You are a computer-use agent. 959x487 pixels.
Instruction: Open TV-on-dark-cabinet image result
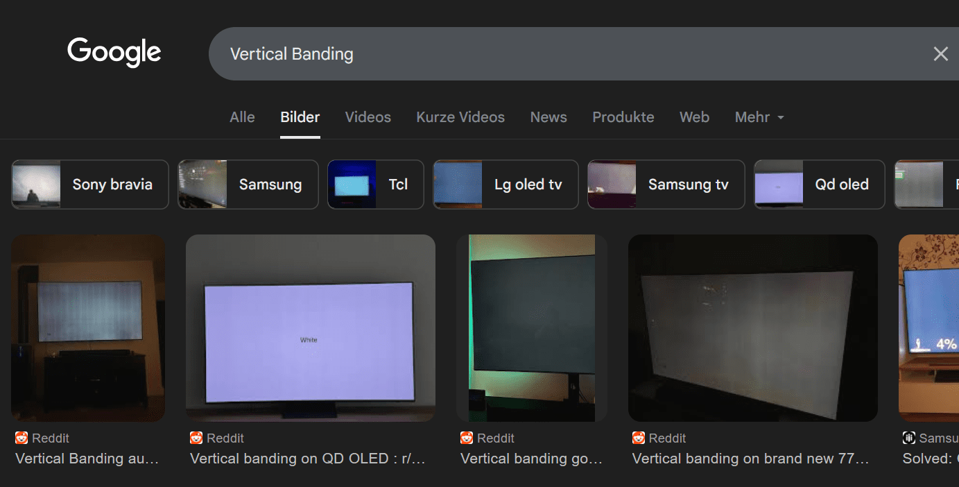coord(88,328)
